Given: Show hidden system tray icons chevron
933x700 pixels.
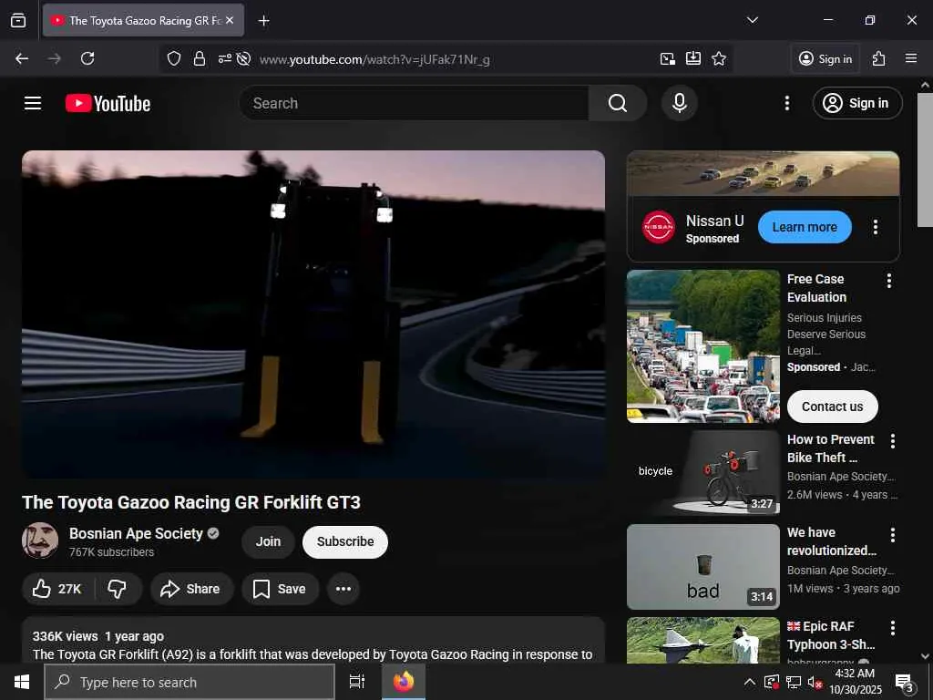Looking at the screenshot, I should pyautogui.click(x=750, y=682).
